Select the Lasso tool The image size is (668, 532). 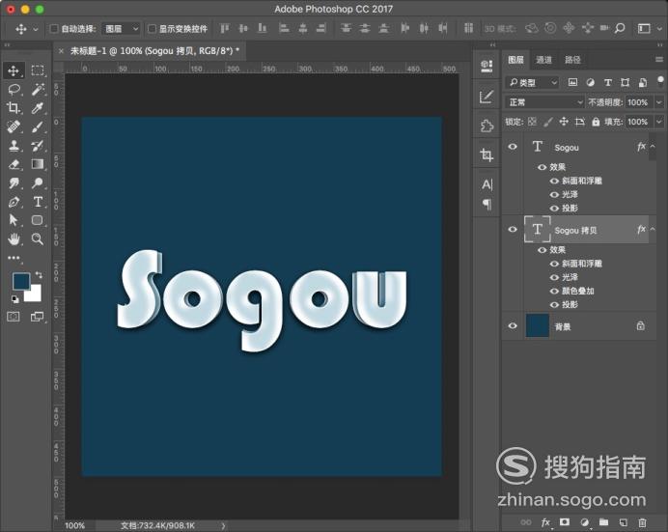point(14,90)
